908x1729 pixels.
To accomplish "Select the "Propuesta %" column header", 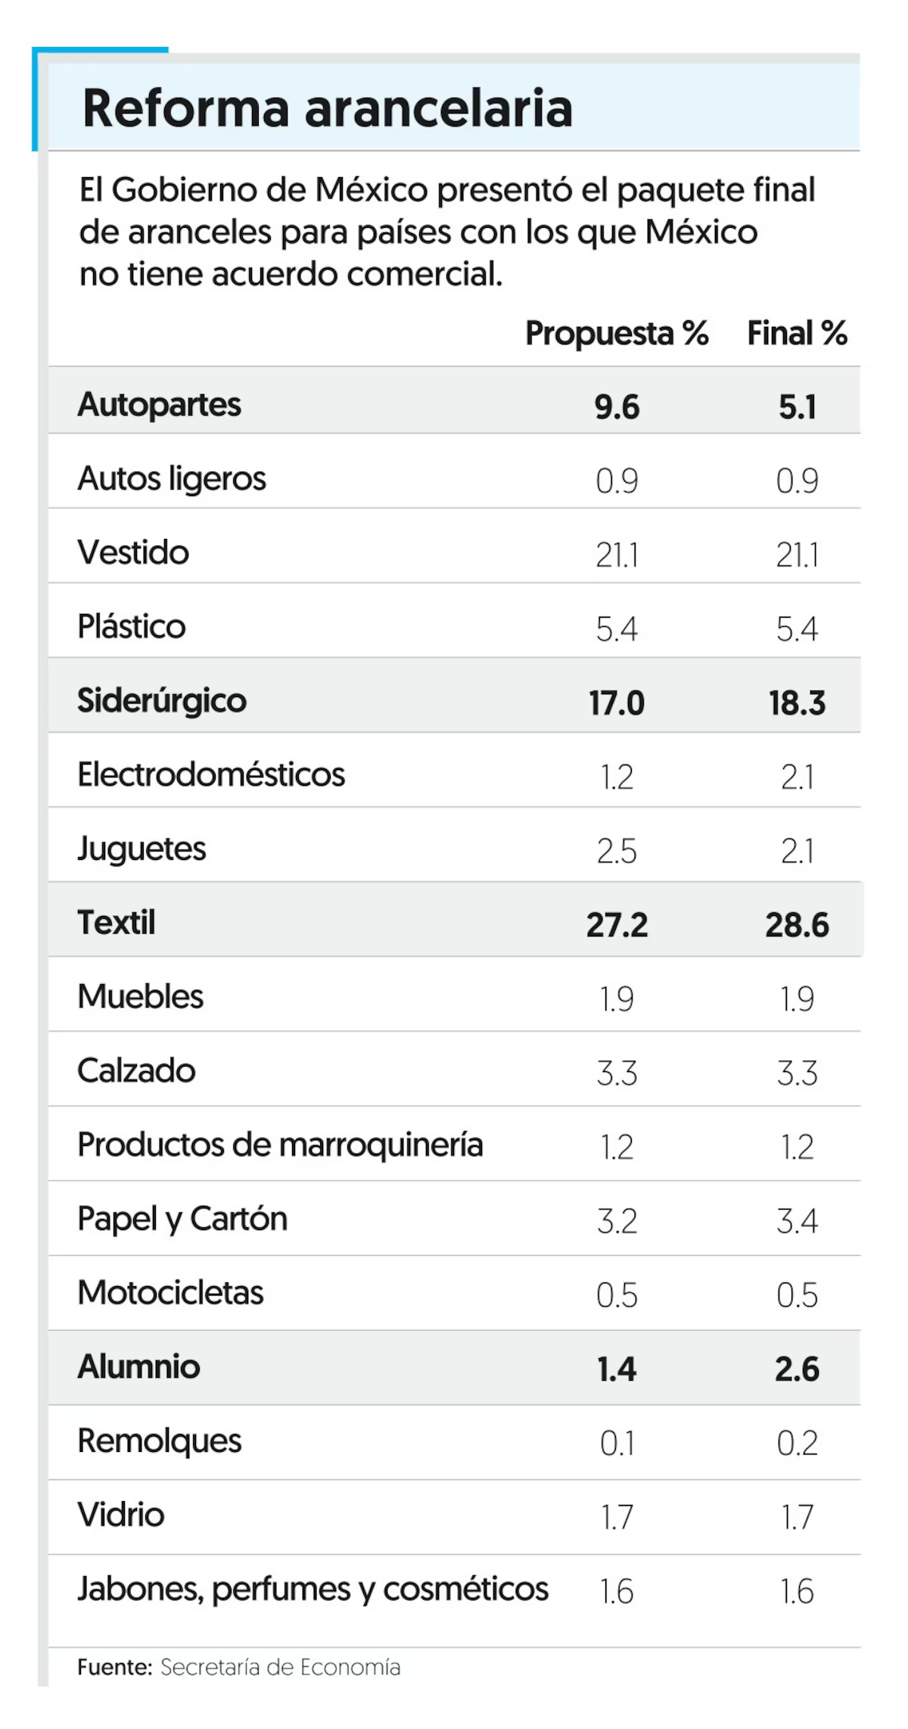I will (x=617, y=333).
